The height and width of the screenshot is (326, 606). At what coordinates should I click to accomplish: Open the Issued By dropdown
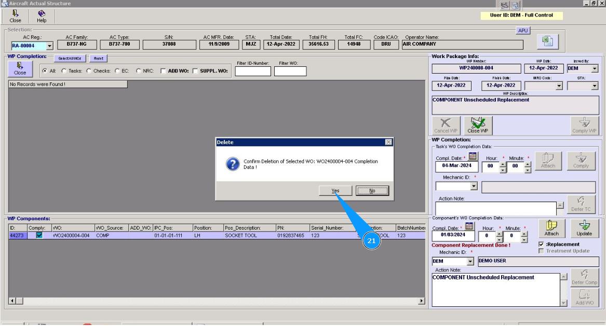coord(595,68)
